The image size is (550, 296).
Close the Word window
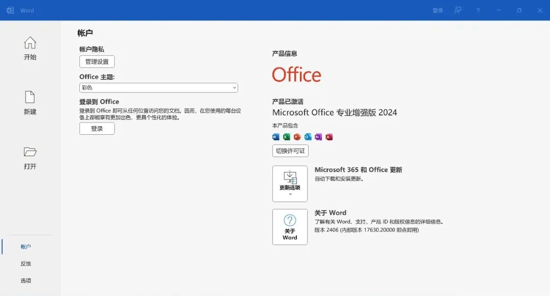click(x=540, y=11)
